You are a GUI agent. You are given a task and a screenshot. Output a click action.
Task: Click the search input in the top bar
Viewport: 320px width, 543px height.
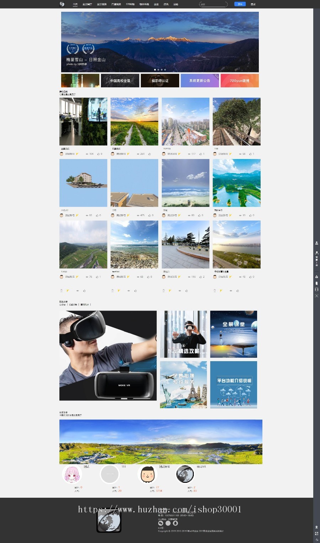[x=213, y=4]
